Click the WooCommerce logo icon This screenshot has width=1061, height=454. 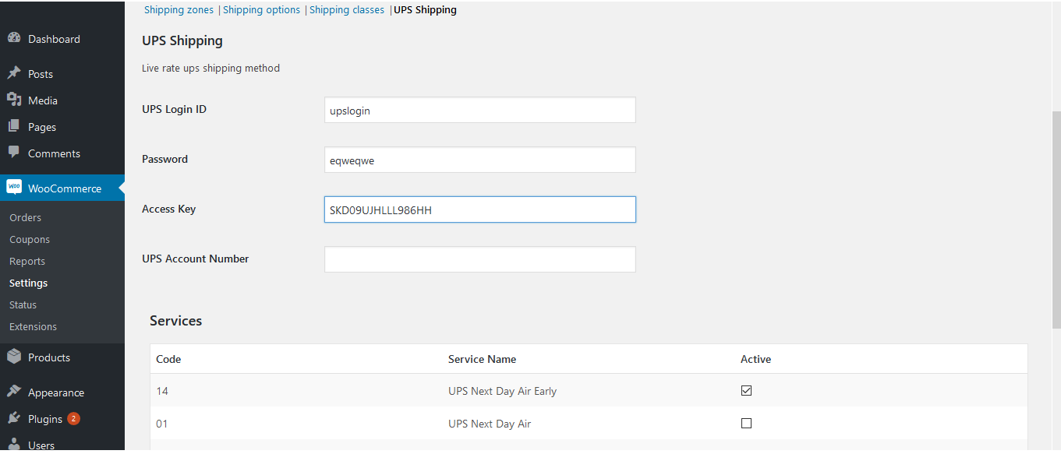point(14,188)
